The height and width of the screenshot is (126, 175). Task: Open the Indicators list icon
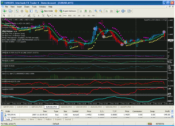point(117,11)
